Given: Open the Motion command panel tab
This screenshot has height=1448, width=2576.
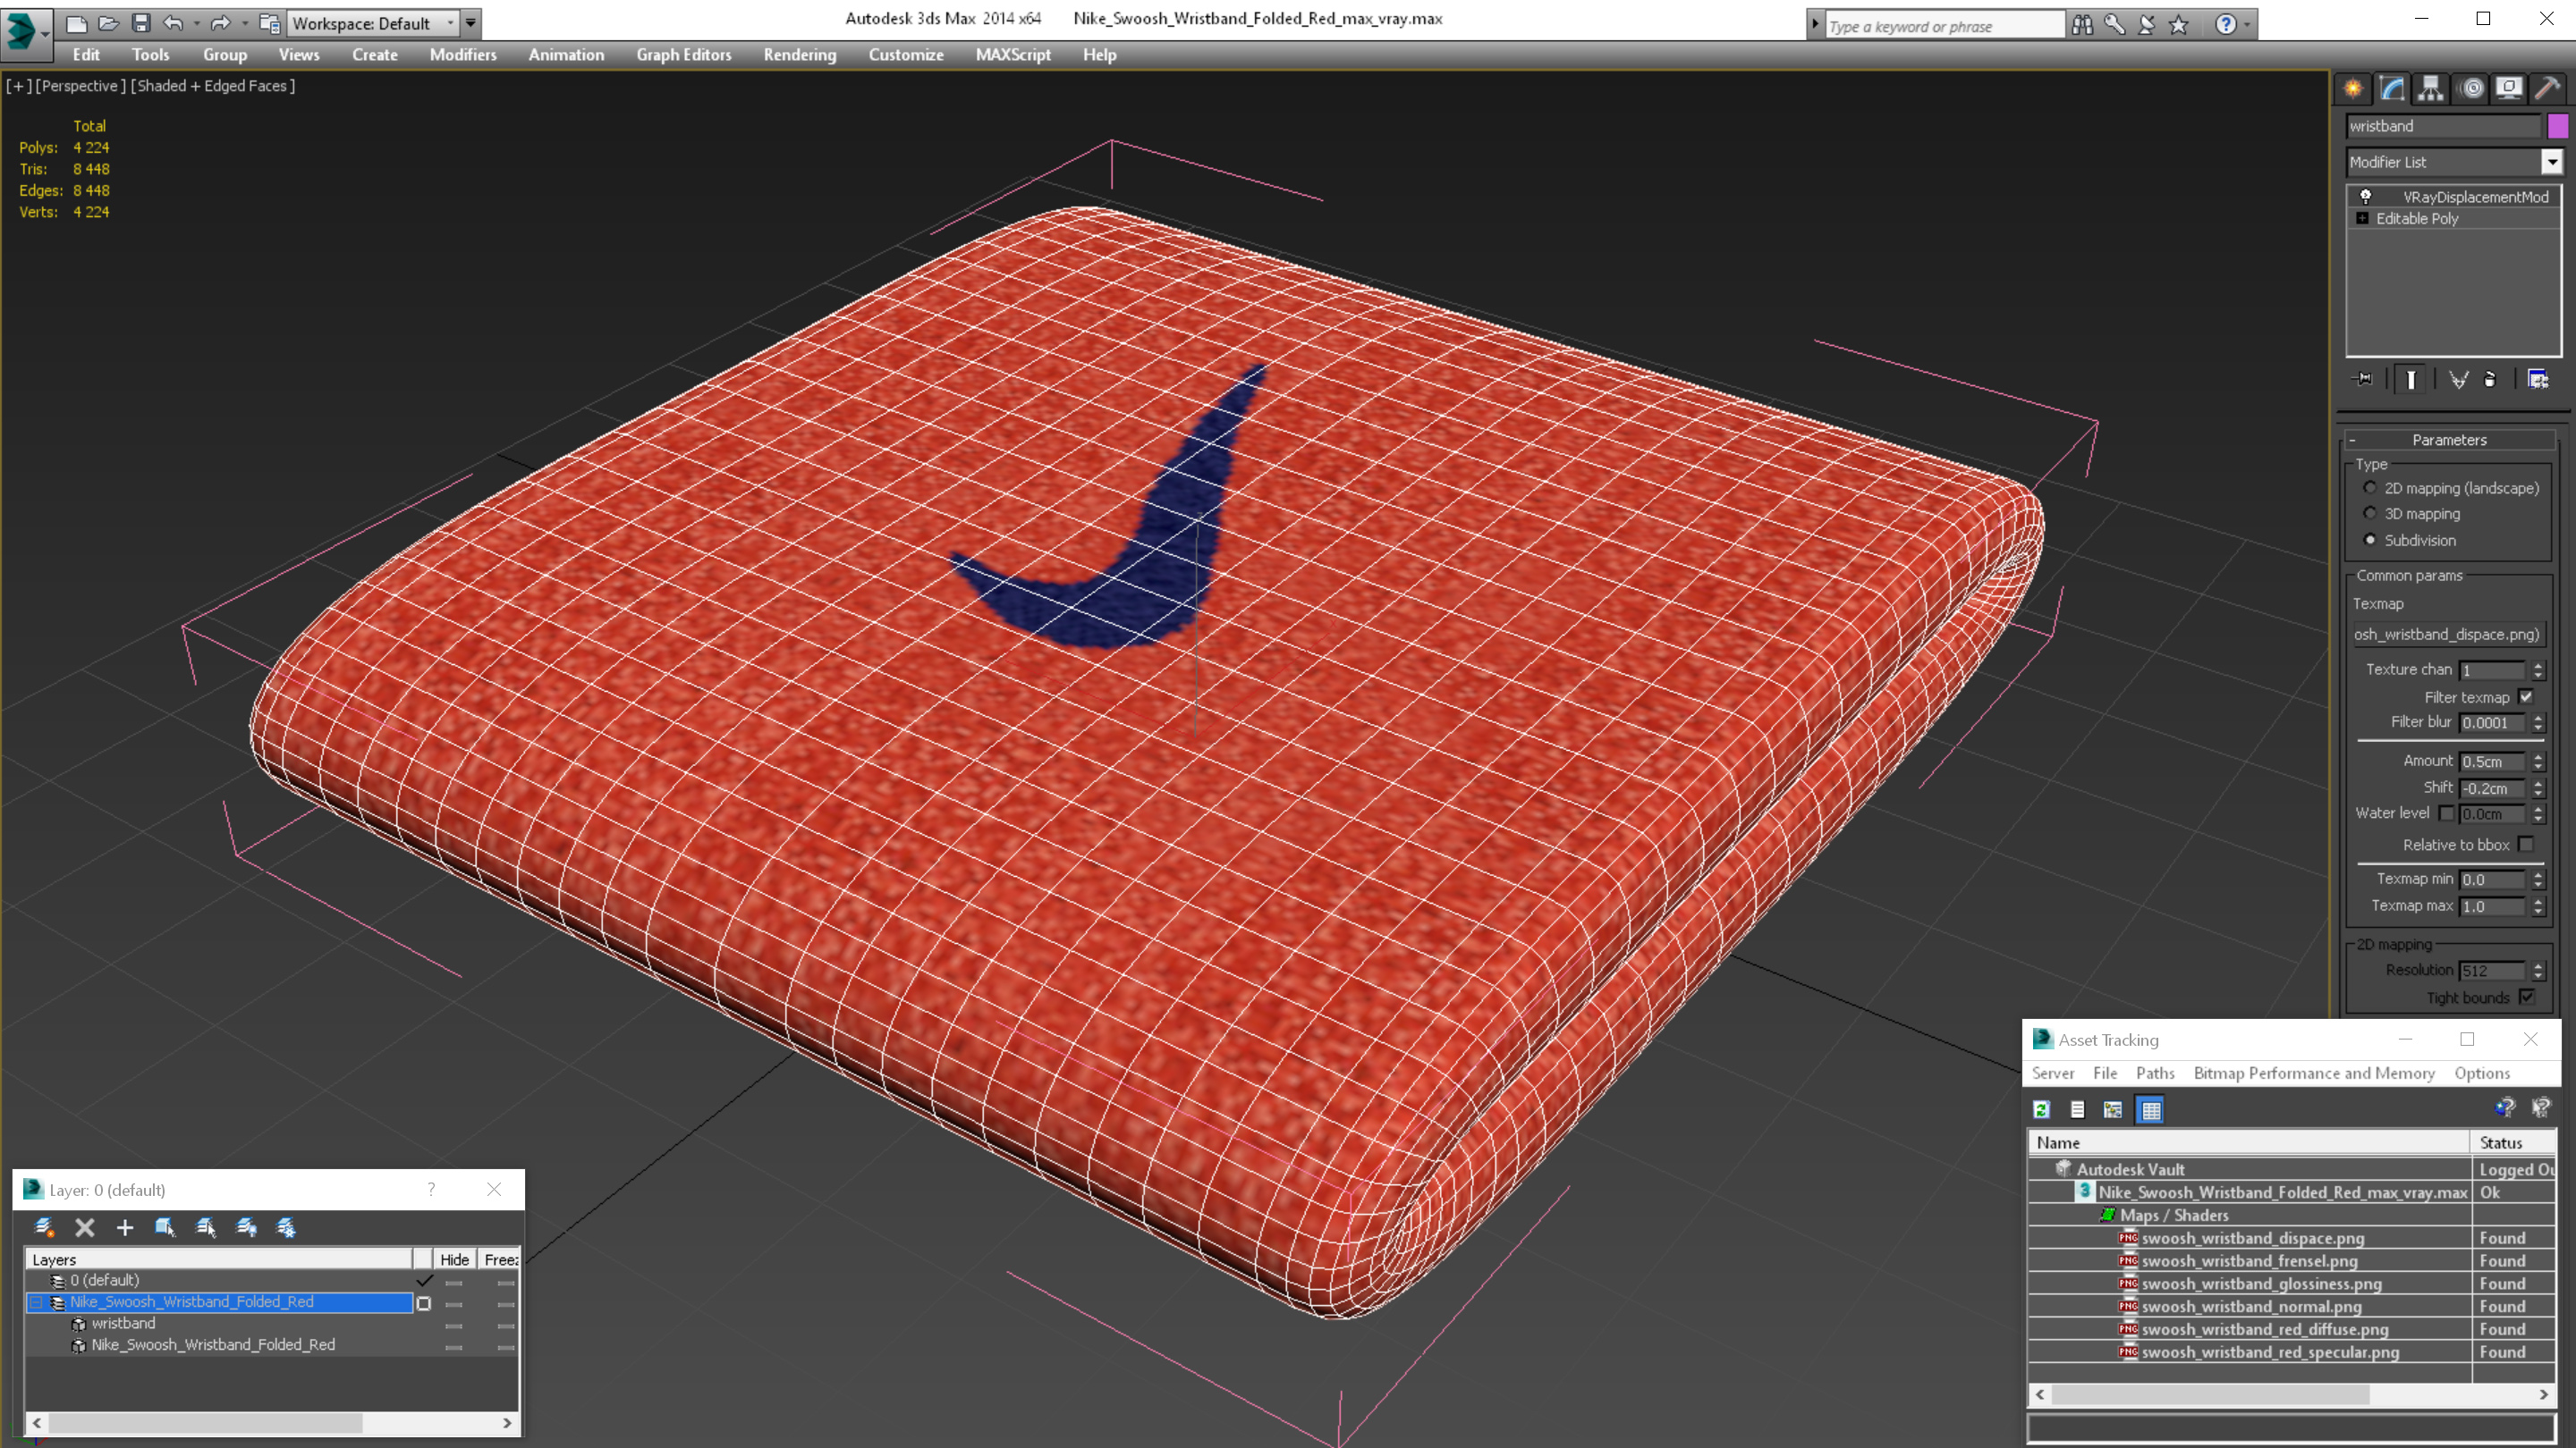Looking at the screenshot, I should 2472,89.
